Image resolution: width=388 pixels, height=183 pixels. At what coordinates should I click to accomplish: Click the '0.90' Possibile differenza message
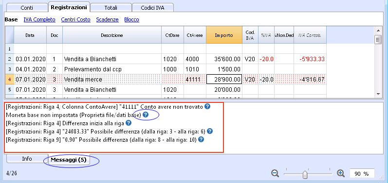[101, 140]
